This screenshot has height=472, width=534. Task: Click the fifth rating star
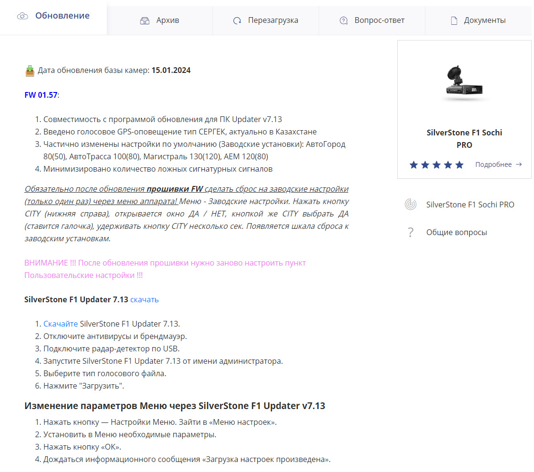coord(459,165)
